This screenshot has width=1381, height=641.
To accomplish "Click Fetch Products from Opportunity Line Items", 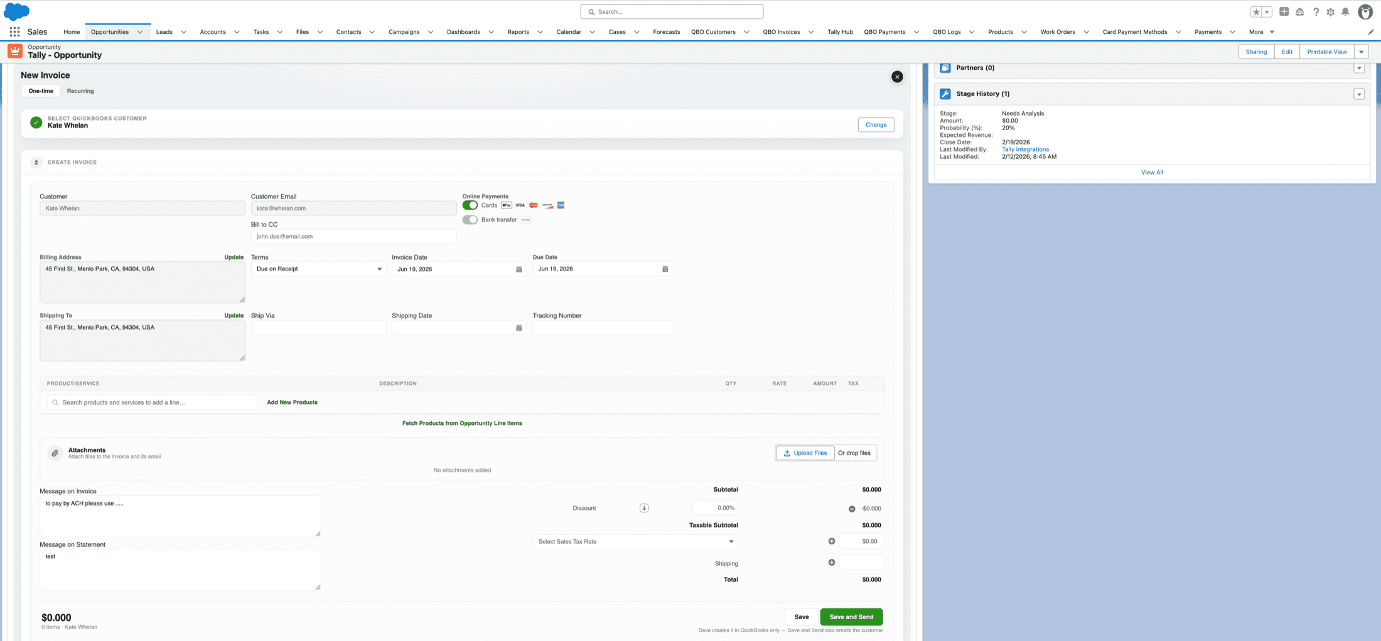I will (x=462, y=423).
